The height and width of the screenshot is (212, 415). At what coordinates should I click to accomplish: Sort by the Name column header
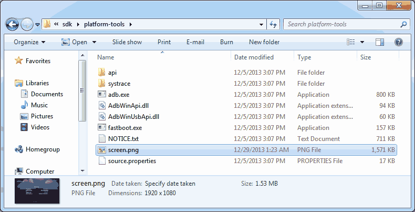[x=106, y=57]
